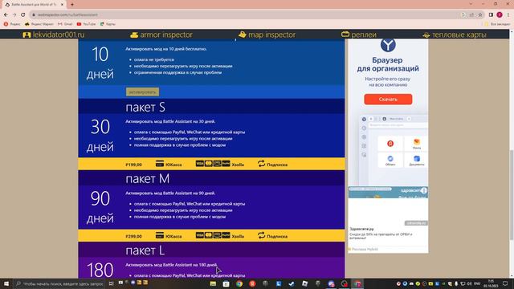Click the taskbar clock
The height and width of the screenshot is (289, 514).
(x=491, y=283)
